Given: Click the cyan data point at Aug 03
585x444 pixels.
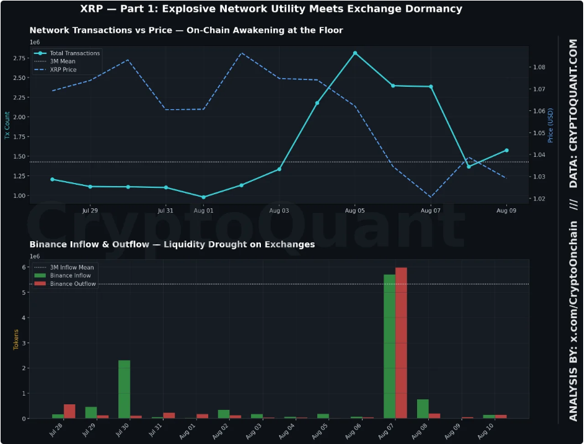Looking at the screenshot, I should point(279,169).
